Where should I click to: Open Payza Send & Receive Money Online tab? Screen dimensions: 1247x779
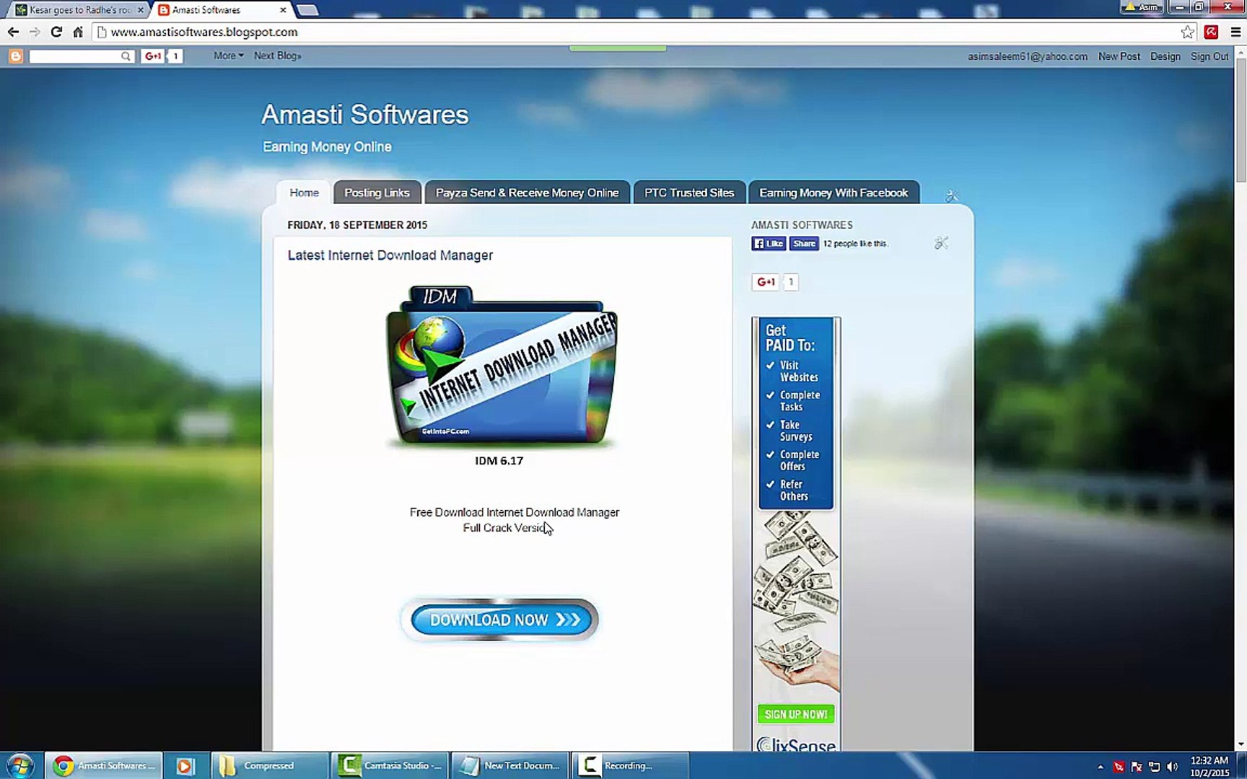pyautogui.click(x=527, y=193)
